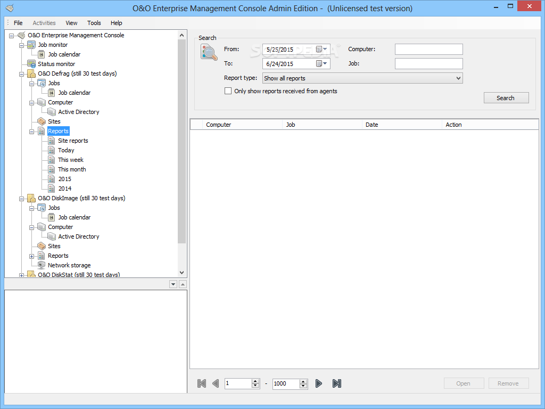Open the File menu
This screenshot has height=409, width=545.
coord(18,23)
